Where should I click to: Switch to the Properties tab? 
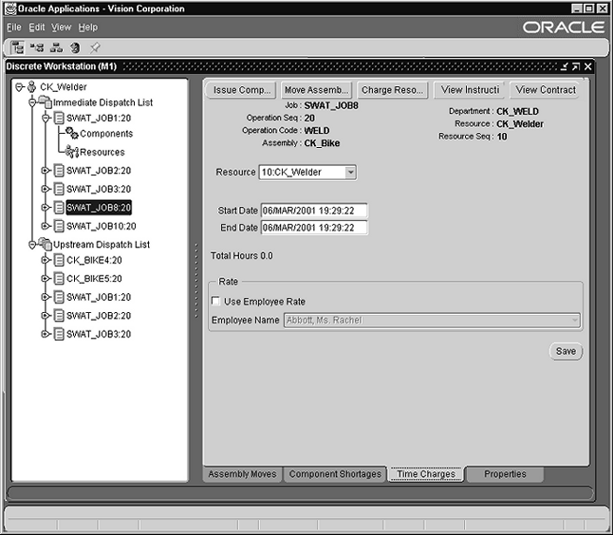coord(505,474)
